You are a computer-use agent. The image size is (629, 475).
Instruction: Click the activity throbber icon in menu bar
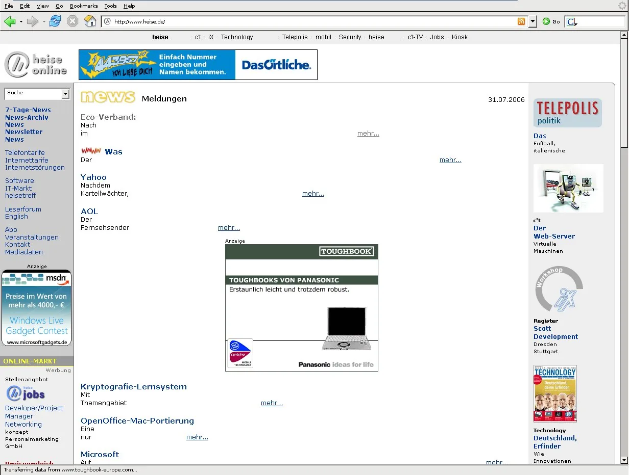pyautogui.click(x=622, y=6)
